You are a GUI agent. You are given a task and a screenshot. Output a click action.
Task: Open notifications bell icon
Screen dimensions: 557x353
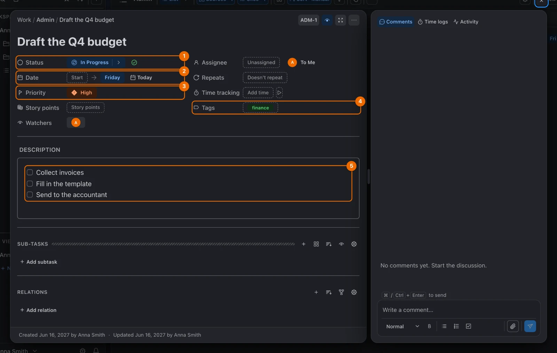pyautogui.click(x=96, y=351)
